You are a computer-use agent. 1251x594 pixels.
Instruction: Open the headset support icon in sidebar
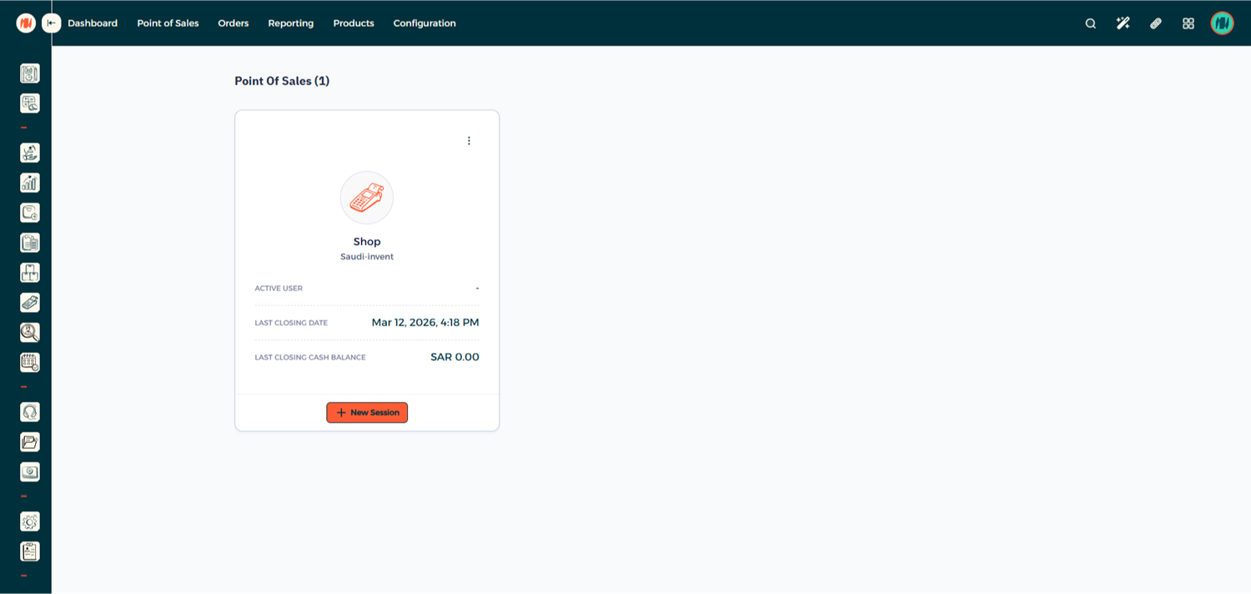(x=30, y=412)
